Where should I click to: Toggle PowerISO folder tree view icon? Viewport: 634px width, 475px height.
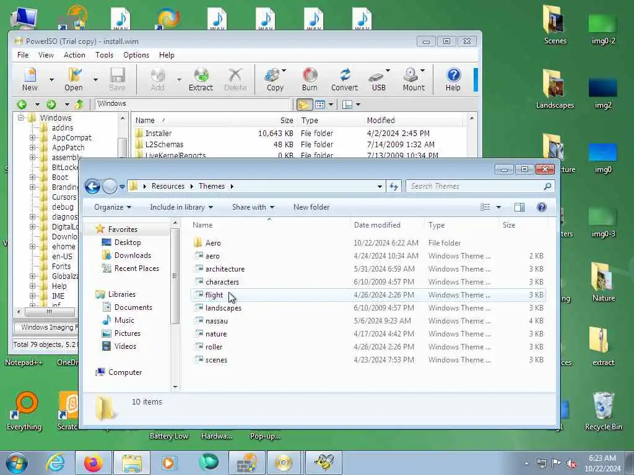pyautogui.click(x=304, y=105)
